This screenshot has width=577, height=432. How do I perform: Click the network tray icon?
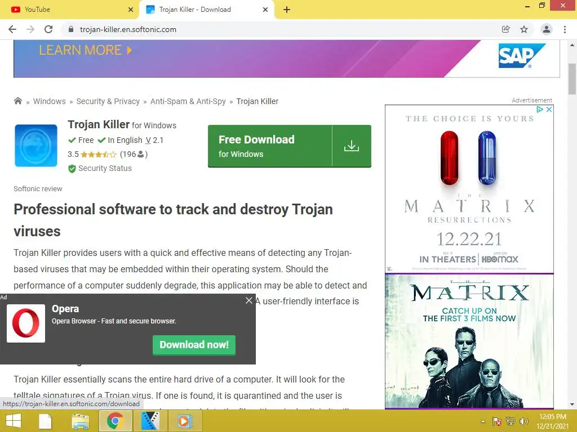pyautogui.click(x=511, y=421)
